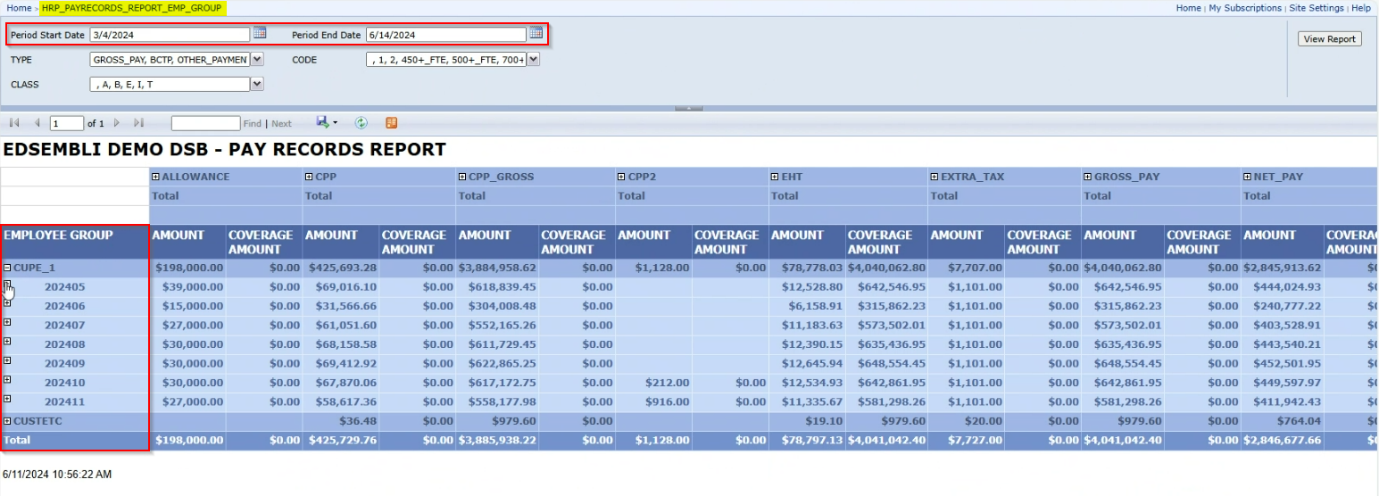
Task: Click the export data feed icon
Action: tap(391, 123)
